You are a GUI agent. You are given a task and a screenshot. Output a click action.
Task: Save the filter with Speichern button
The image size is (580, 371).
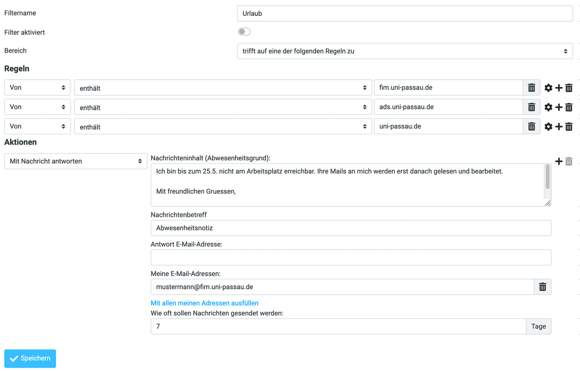(30, 358)
